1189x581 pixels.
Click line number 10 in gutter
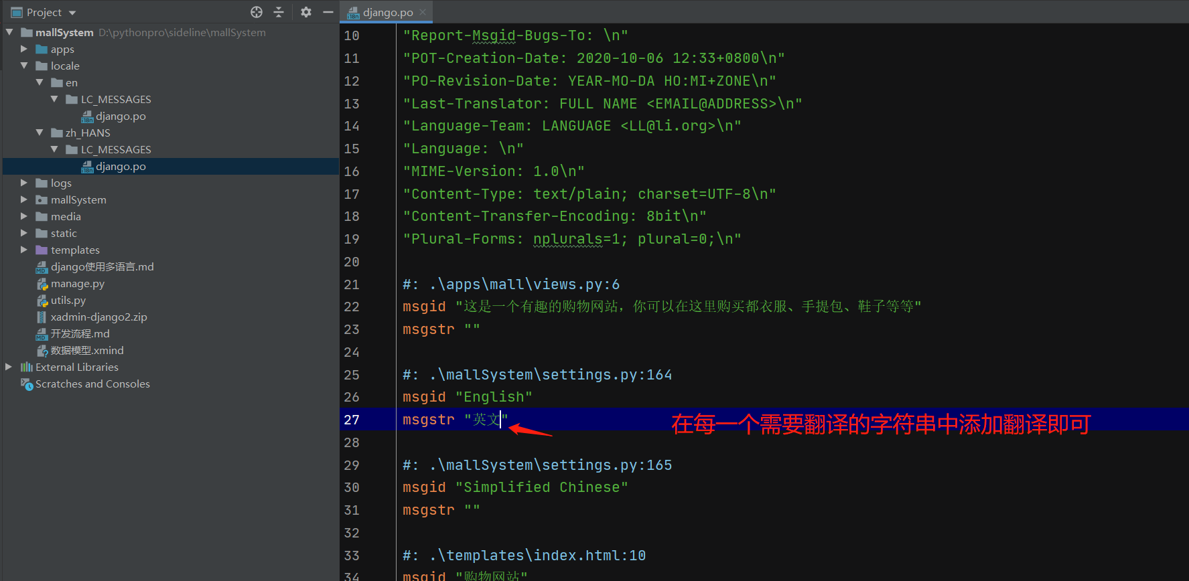352,35
